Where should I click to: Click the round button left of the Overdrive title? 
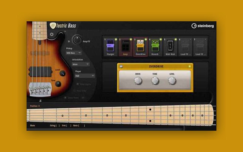(x=121, y=66)
